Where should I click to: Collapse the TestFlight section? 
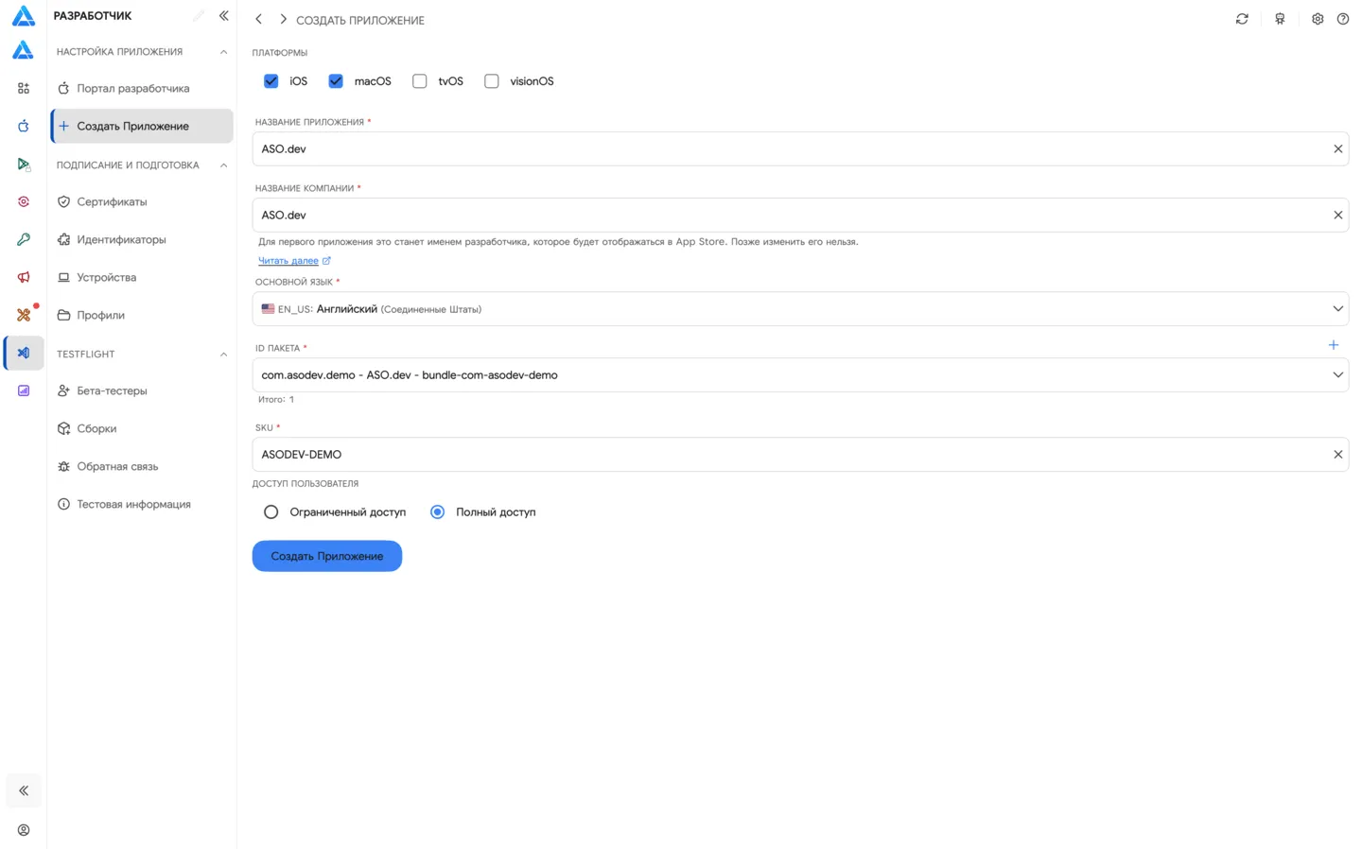pos(223,355)
